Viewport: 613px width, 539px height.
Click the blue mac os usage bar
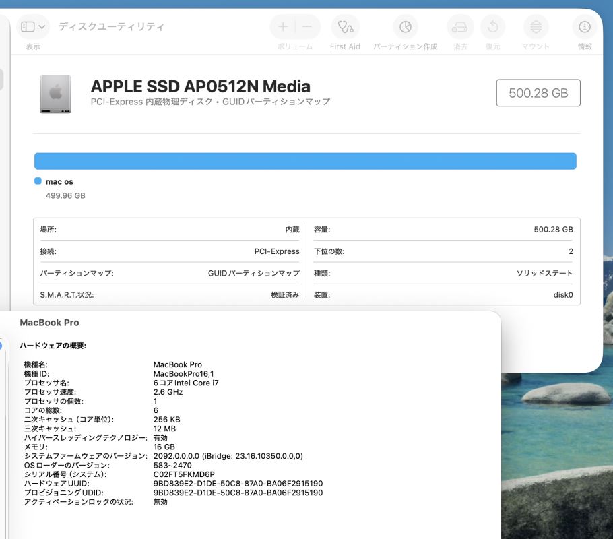tap(305, 161)
